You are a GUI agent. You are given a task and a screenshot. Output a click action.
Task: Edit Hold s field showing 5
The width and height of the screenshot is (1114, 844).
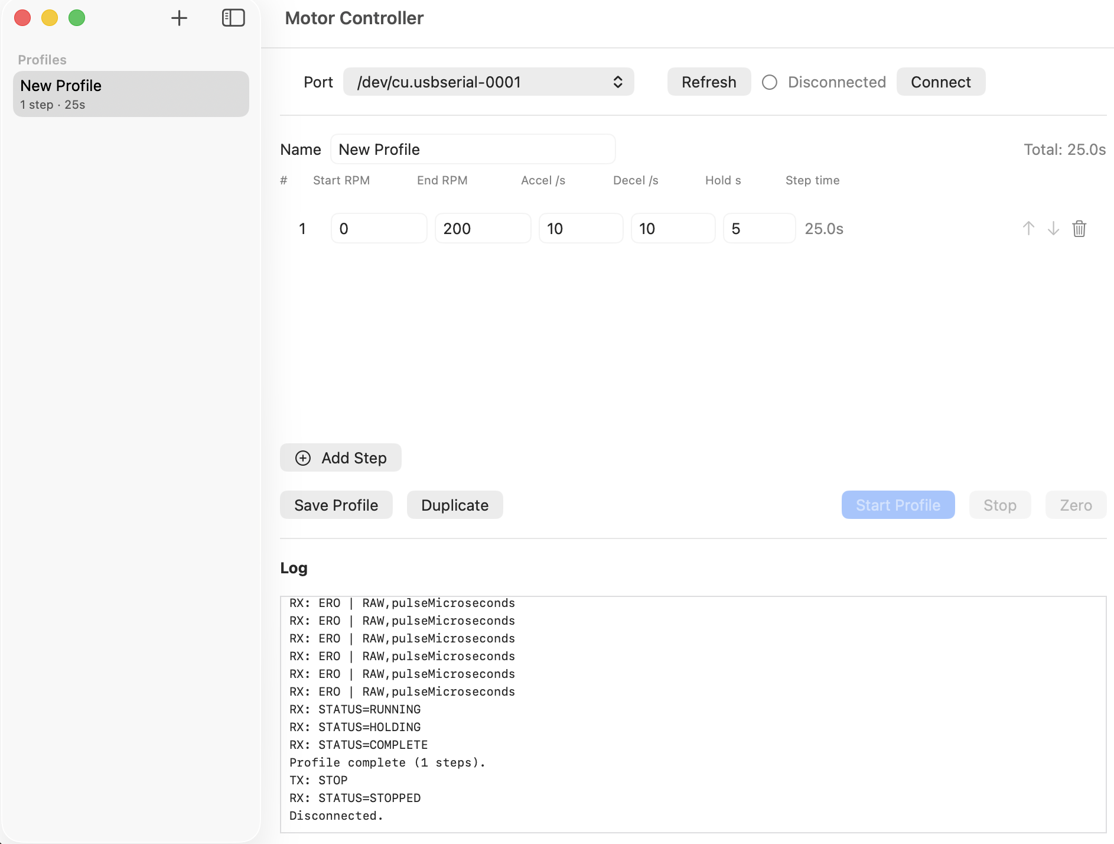click(759, 228)
